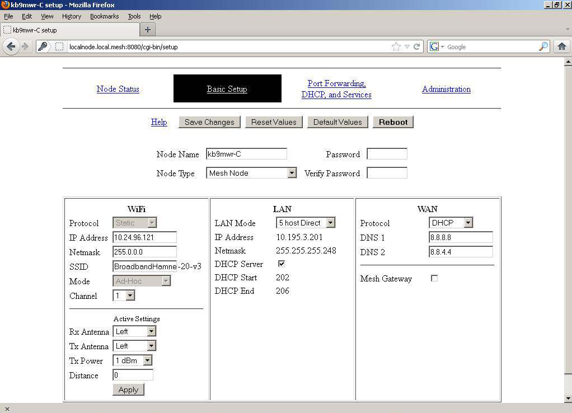
Task: Open the Node Type dropdown
Action: pos(292,173)
